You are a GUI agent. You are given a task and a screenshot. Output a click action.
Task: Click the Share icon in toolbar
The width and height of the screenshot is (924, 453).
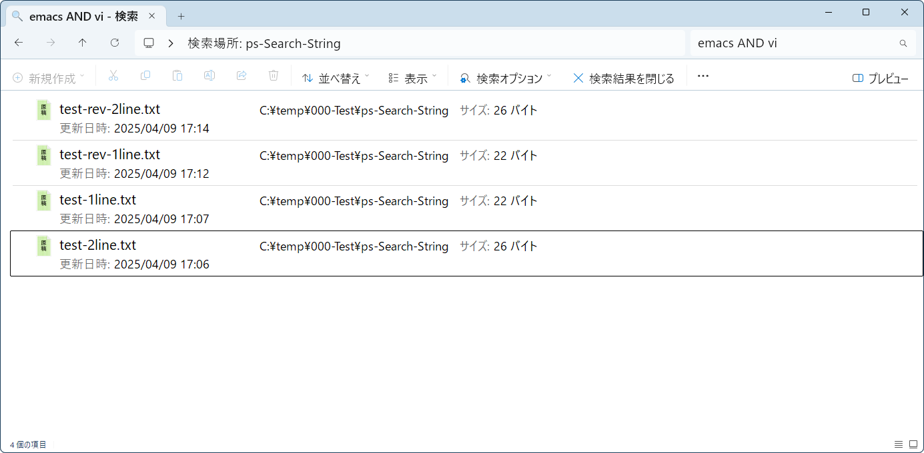[x=242, y=76]
